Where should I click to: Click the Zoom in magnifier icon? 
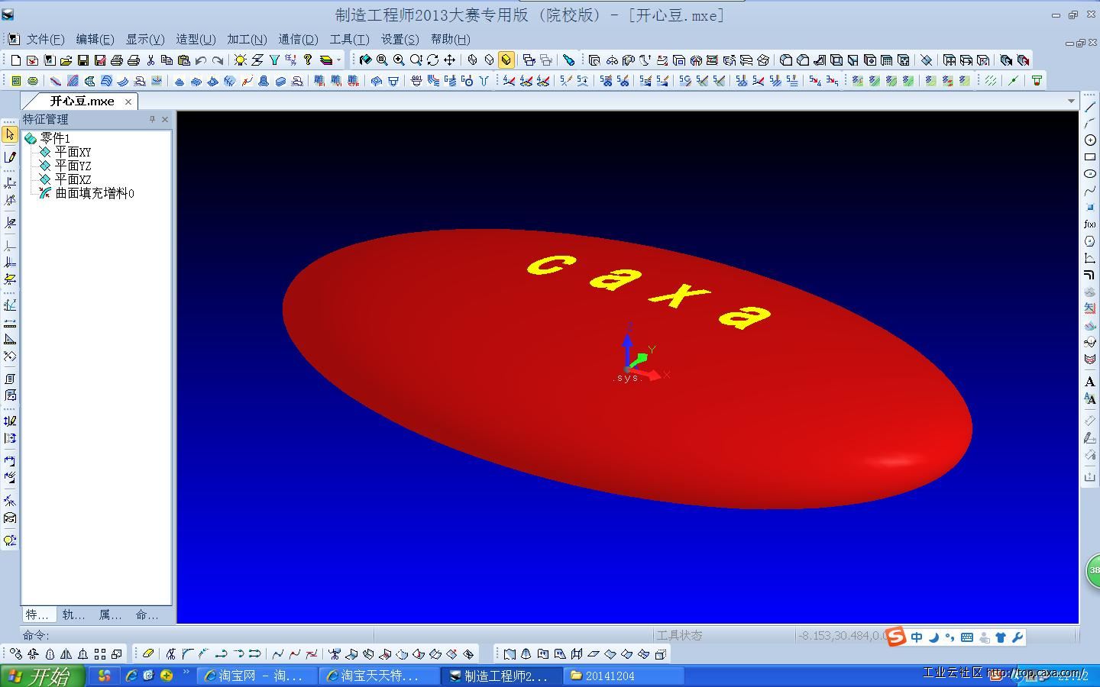pyautogui.click(x=399, y=60)
